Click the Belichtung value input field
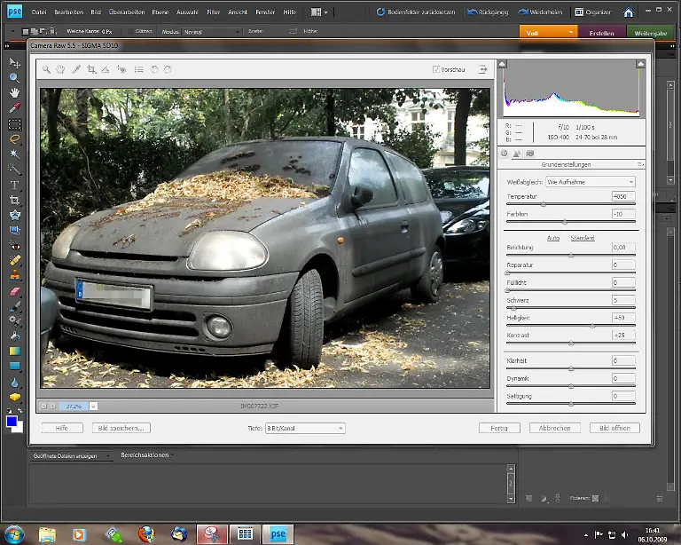Image resolution: width=681 pixels, height=545 pixels. click(x=622, y=248)
